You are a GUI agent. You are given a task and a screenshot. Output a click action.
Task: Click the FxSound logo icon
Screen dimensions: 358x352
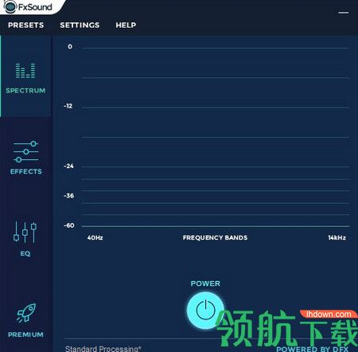10,6
